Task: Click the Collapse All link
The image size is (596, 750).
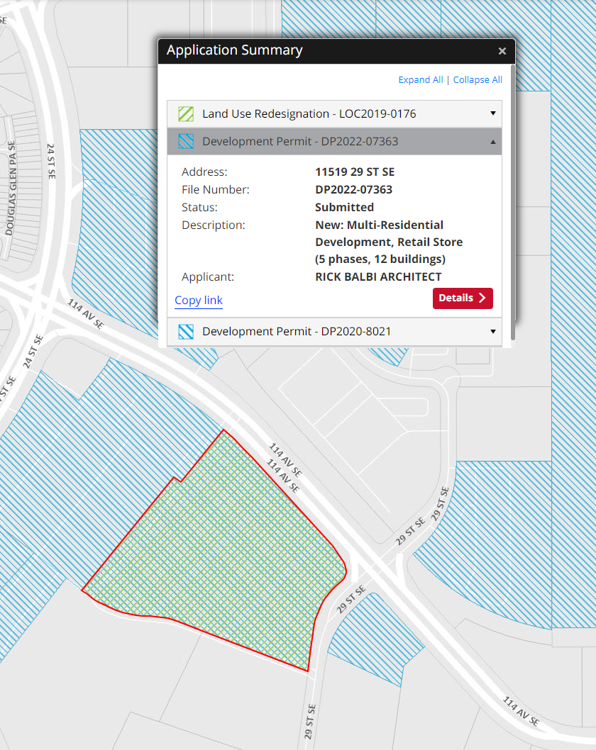Action: pos(478,80)
